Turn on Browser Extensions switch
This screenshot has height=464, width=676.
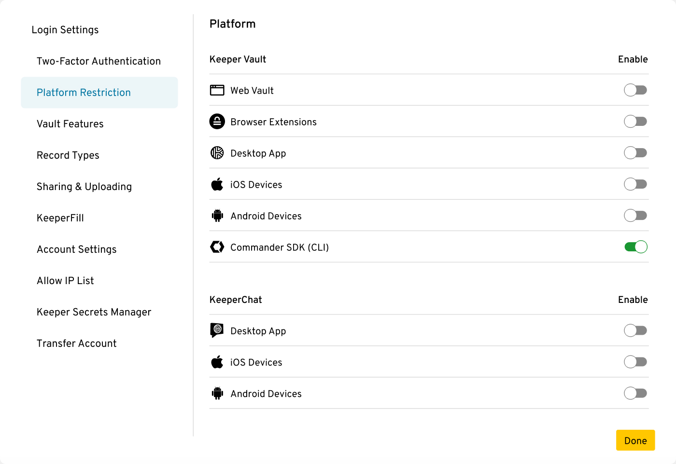(x=635, y=122)
